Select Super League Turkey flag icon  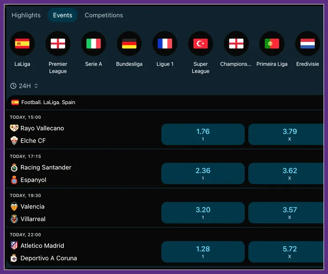pos(201,43)
